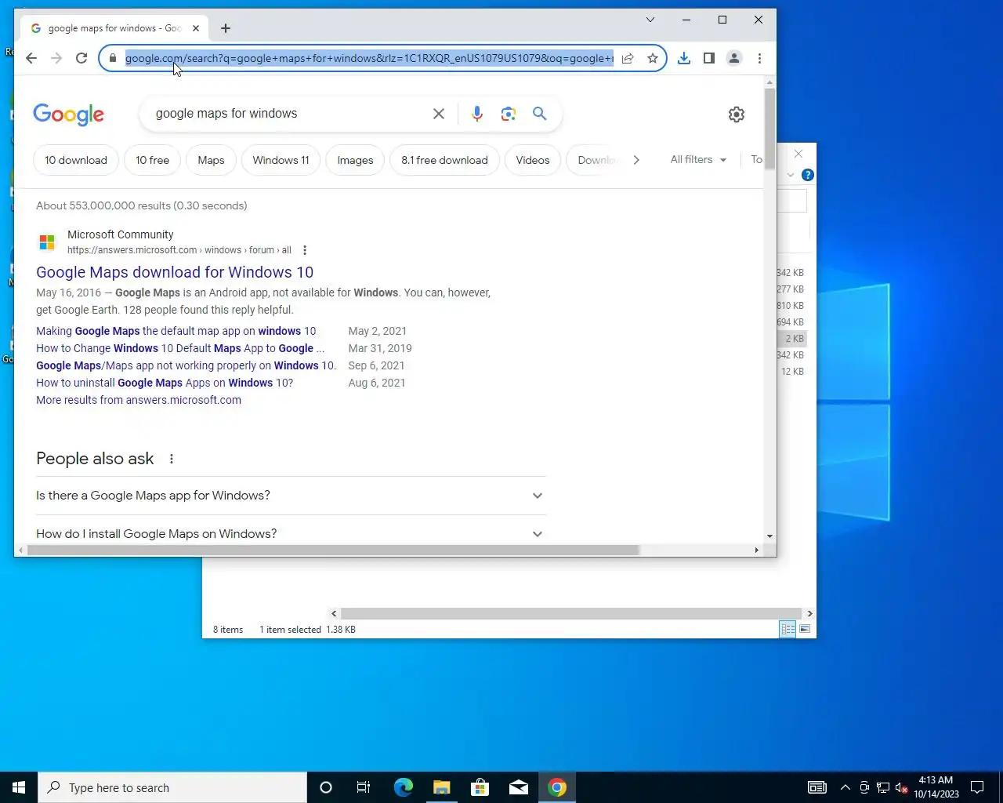Open the notification center
Image resolution: width=1003 pixels, height=803 pixels.
pyautogui.click(x=977, y=787)
